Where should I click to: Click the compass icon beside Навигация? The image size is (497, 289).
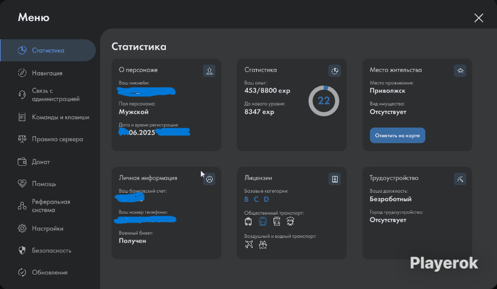pyautogui.click(x=22, y=73)
